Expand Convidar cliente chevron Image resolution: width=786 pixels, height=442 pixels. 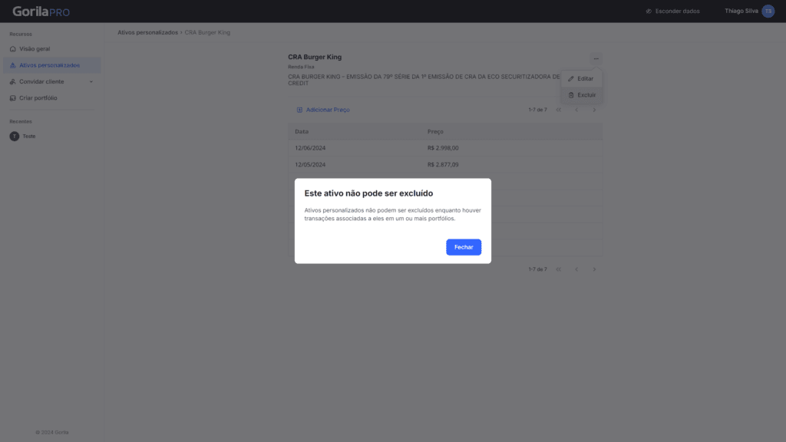click(91, 81)
